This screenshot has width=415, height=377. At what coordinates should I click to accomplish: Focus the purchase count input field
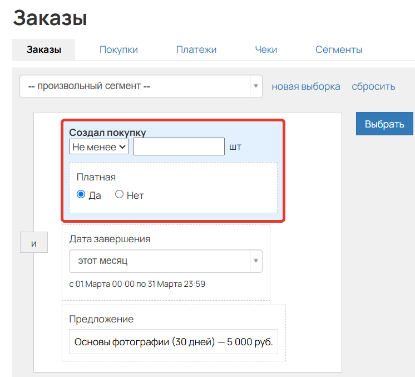[x=179, y=146]
